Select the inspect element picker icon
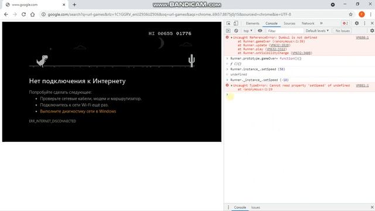The image size is (375, 211). 229,23
